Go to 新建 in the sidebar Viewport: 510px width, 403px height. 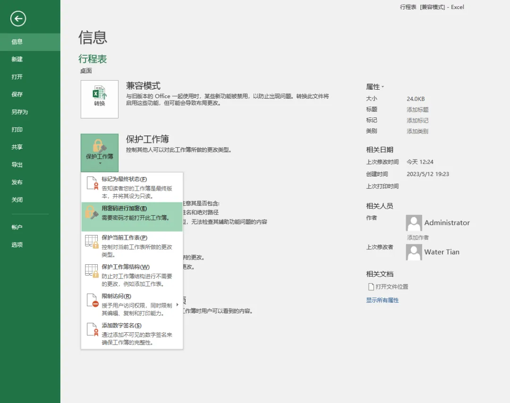click(x=30, y=59)
